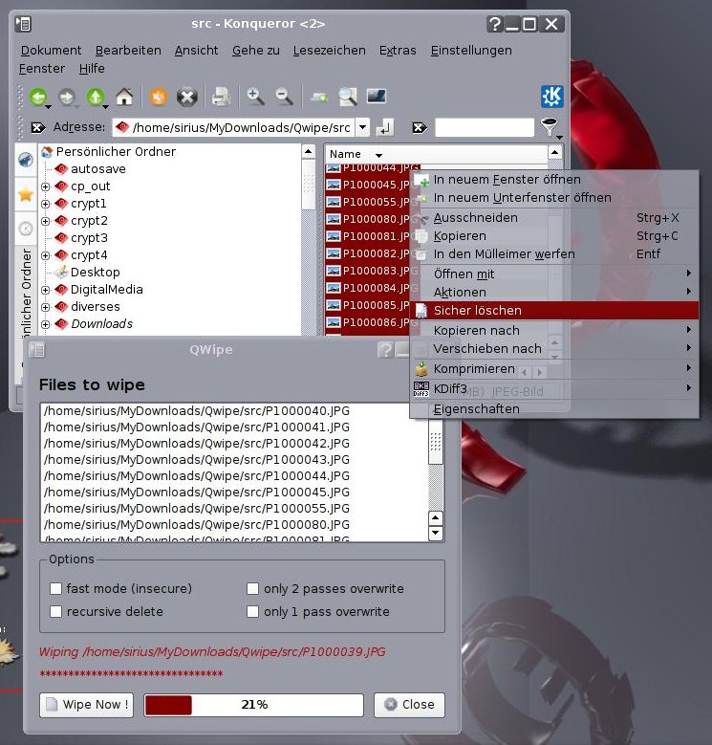Zoom in with the magnifier plus icon
The image size is (712, 745).
[255, 97]
